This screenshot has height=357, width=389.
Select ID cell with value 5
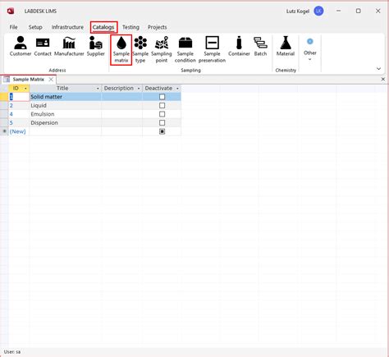[x=19, y=123]
